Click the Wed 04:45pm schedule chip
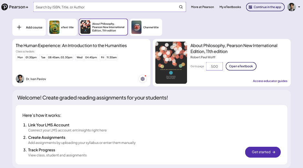 click(86, 57)
